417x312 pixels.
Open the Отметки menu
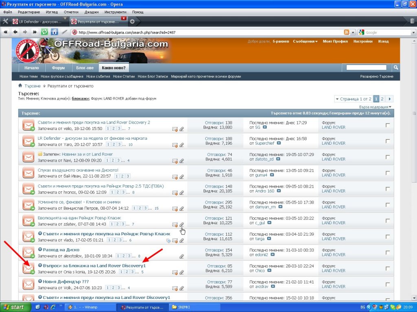pyautogui.click(x=71, y=12)
